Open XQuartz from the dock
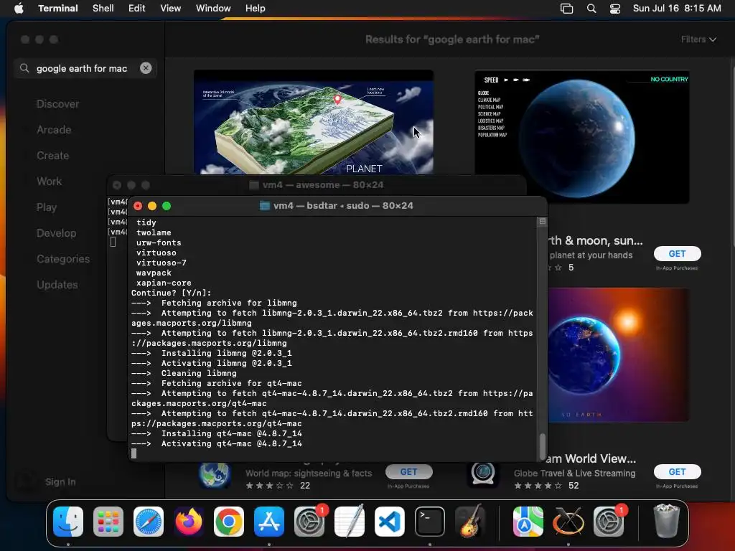This screenshot has height=551, width=735. pyautogui.click(x=568, y=522)
